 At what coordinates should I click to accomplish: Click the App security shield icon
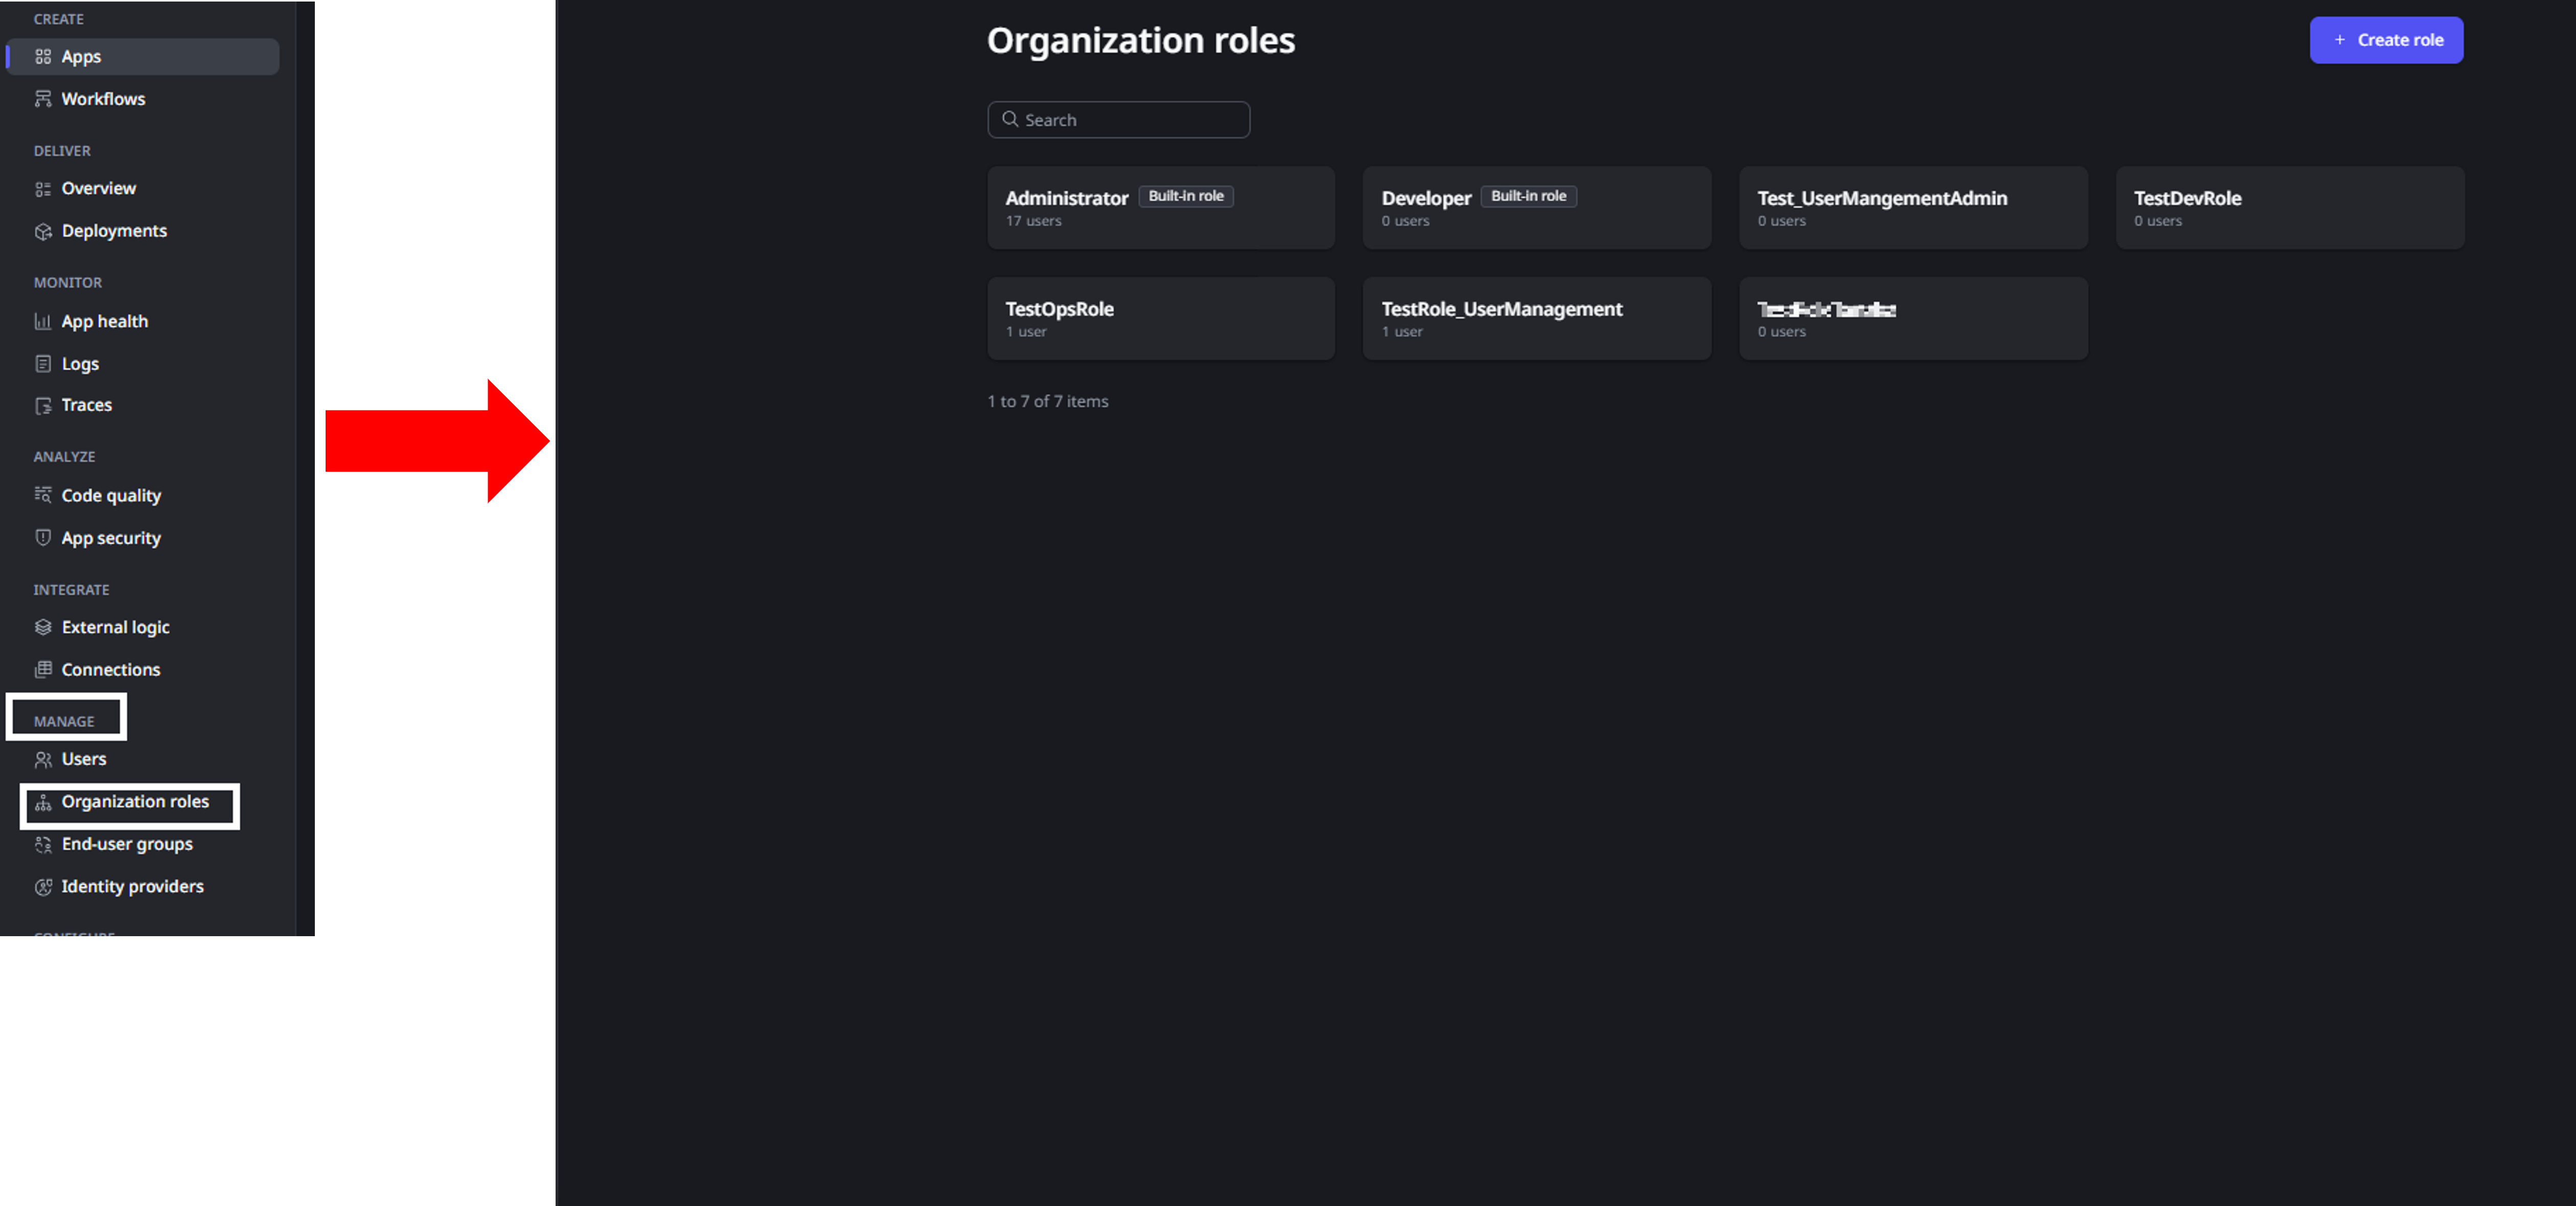(43, 538)
